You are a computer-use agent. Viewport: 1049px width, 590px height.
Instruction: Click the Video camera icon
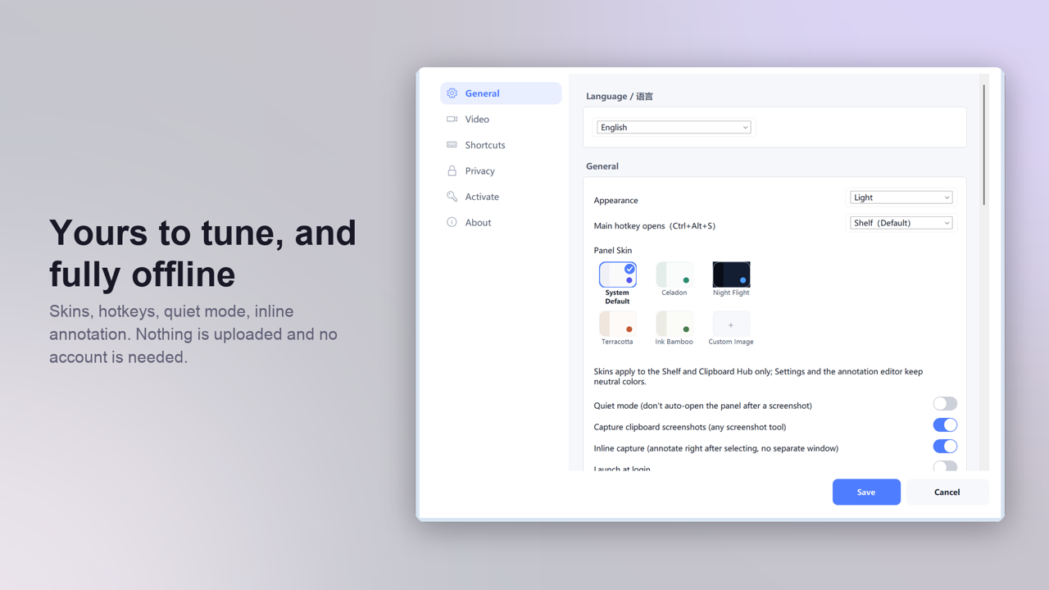coord(452,119)
